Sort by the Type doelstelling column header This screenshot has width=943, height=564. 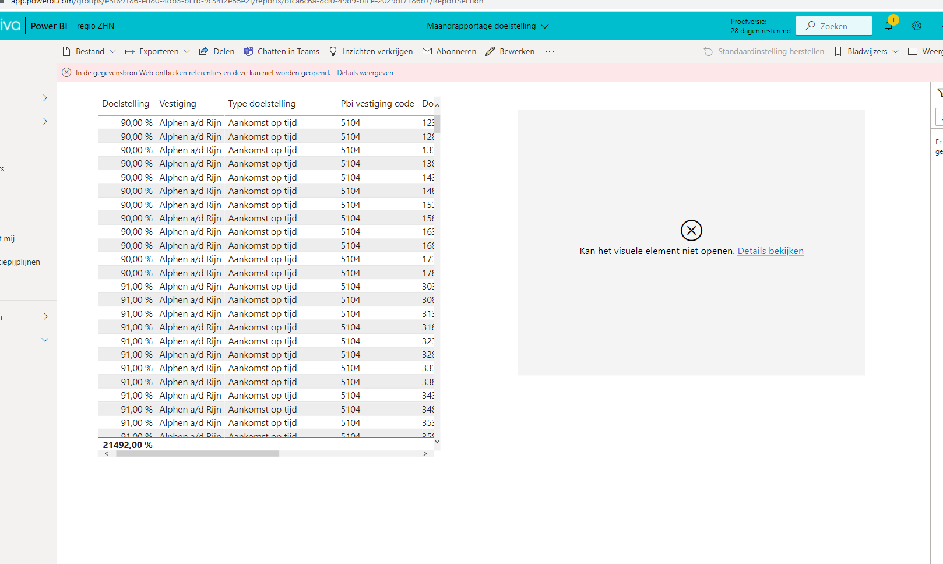pyautogui.click(x=262, y=104)
